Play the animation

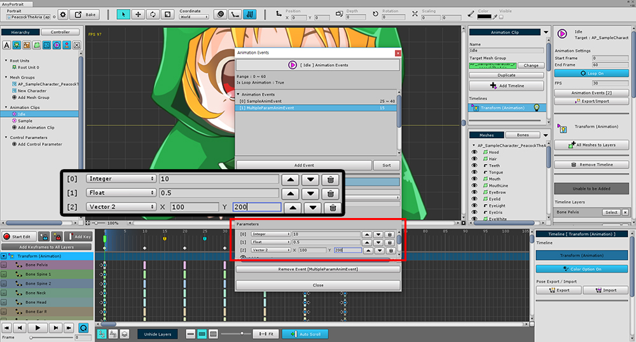38,328
